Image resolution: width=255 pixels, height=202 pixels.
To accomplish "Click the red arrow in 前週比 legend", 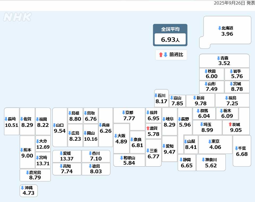I will [161, 55].
